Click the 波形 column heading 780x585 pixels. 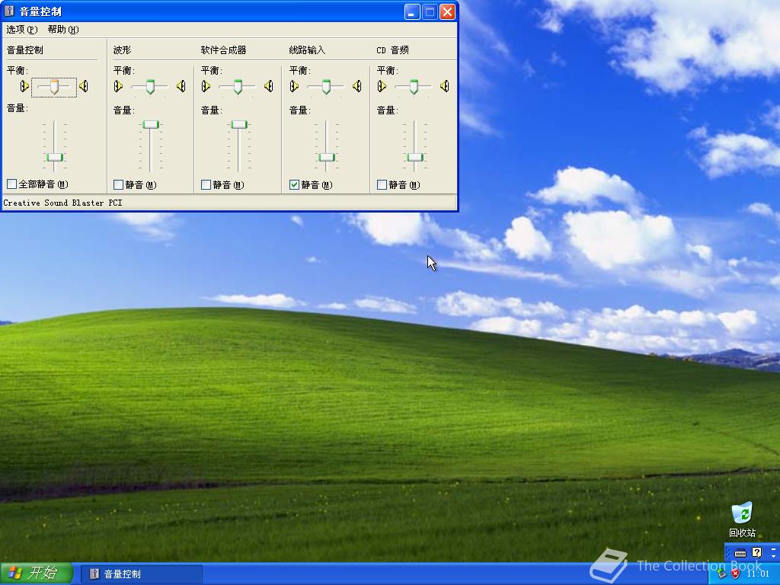point(123,50)
